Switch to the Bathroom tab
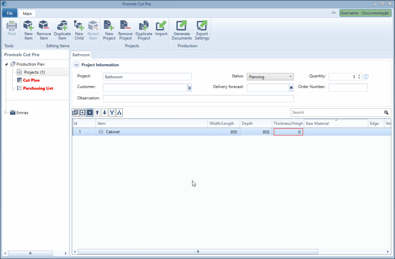This screenshot has width=395, height=259. coord(81,55)
